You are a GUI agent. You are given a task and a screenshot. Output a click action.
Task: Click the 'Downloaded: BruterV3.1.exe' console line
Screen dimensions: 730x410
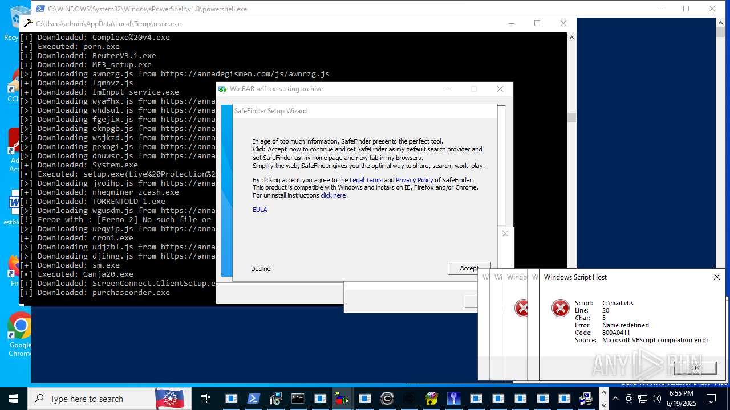(x=88, y=55)
